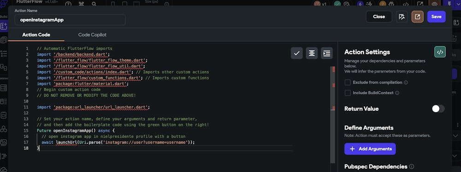
Task: Click the orange open-in-new-window icon
Action: pos(417,17)
